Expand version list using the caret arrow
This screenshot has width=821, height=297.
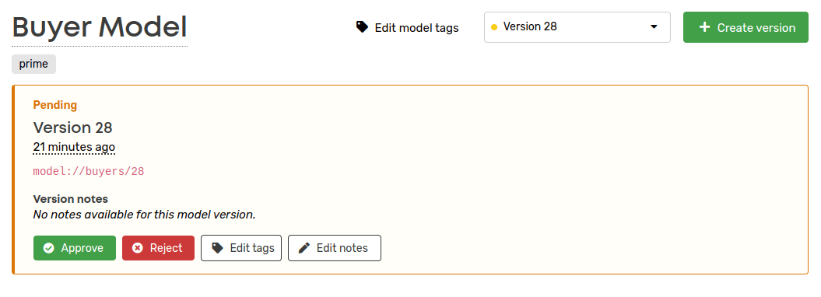[654, 27]
